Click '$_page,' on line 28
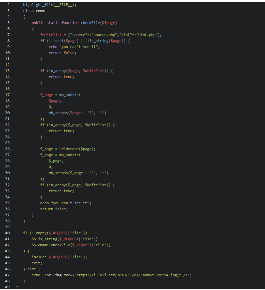This screenshot has height=290, width=265. 56,161
